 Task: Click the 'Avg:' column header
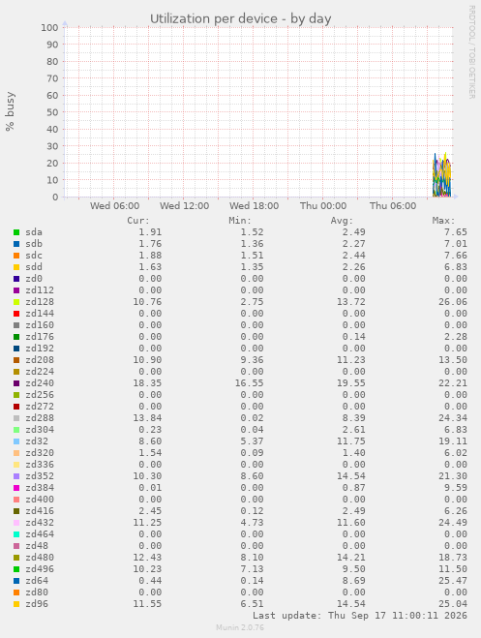[342, 221]
